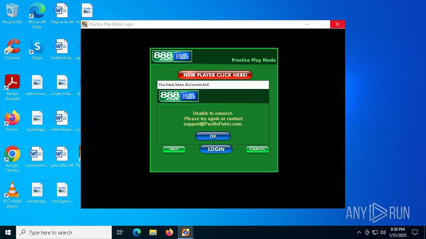Select the insidecertai image file icon
The image size is (426, 239).
click(62, 86)
